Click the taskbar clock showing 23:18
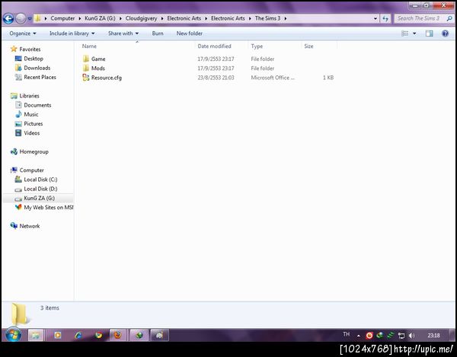Screen dimensions: 457x357 (433, 336)
